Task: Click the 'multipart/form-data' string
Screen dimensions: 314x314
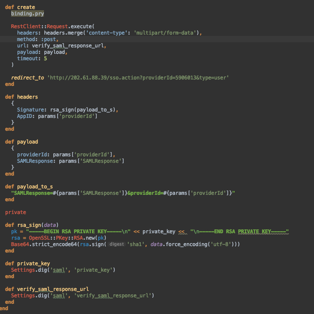Action: coord(165,33)
